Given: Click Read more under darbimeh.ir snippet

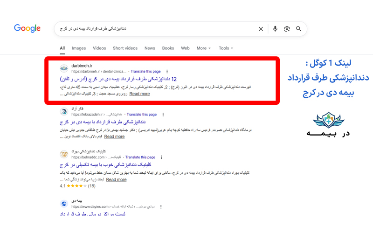Looking at the screenshot, I should [139, 94].
